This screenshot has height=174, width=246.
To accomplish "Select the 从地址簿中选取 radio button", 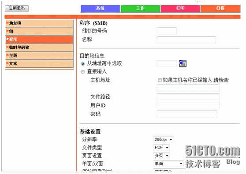I will pyautogui.click(x=83, y=63).
